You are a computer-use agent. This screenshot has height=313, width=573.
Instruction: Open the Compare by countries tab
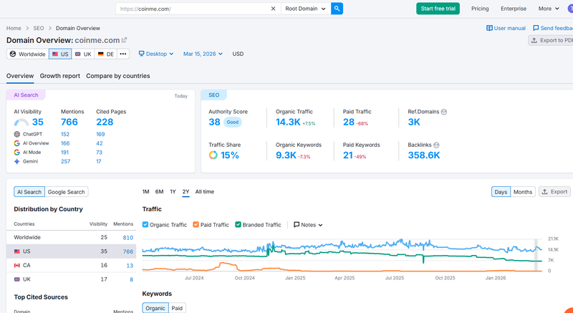tap(118, 76)
